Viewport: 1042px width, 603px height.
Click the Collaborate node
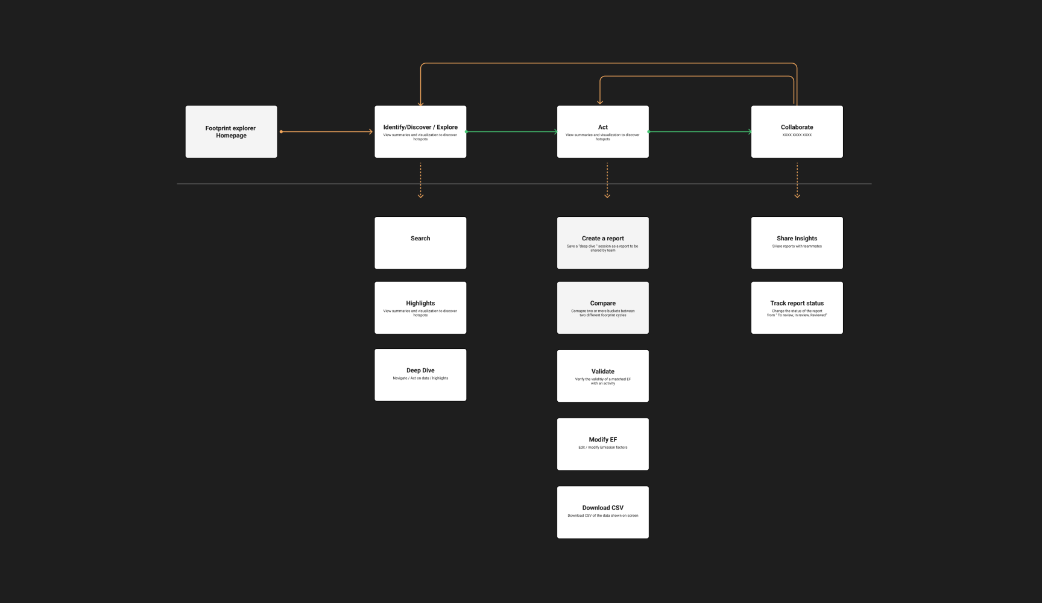(797, 131)
